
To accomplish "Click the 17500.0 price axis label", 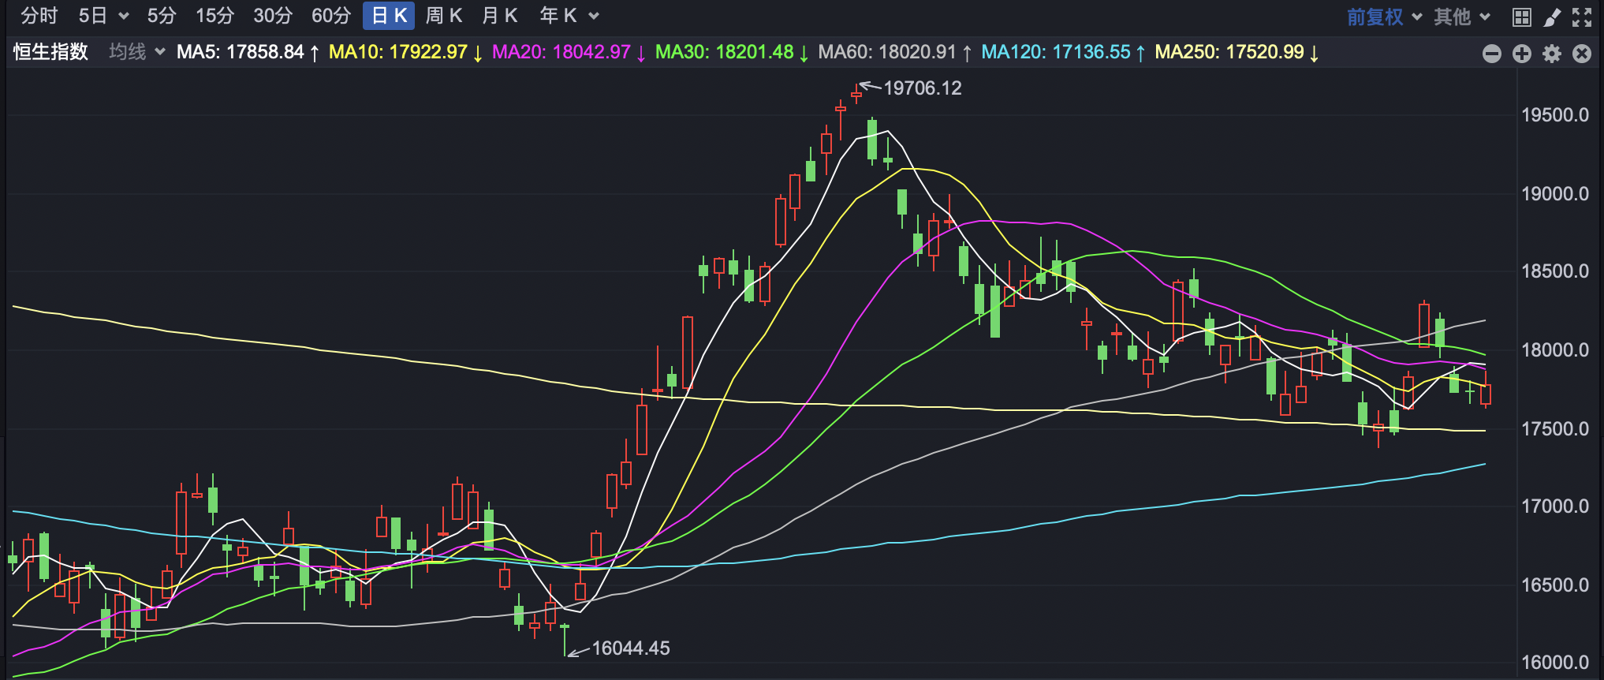I will coord(1555,429).
